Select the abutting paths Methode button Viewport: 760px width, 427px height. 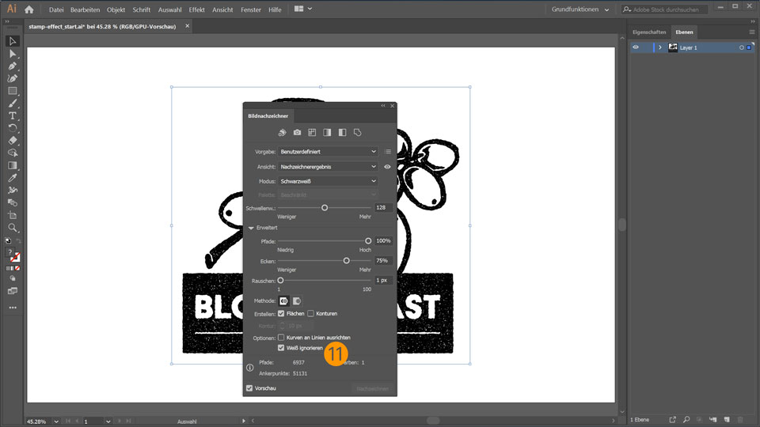point(283,301)
